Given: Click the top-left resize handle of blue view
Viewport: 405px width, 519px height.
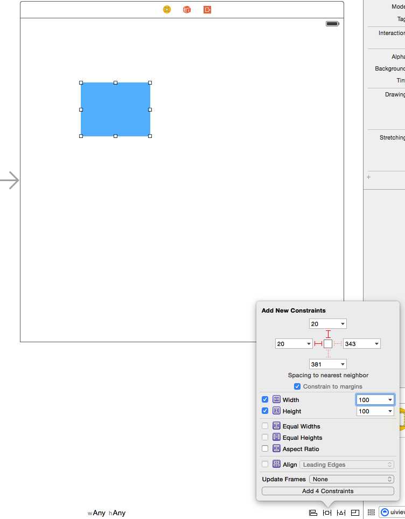Looking at the screenshot, I should click(x=81, y=83).
